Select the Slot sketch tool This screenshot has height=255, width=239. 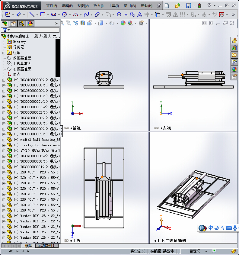54,15
